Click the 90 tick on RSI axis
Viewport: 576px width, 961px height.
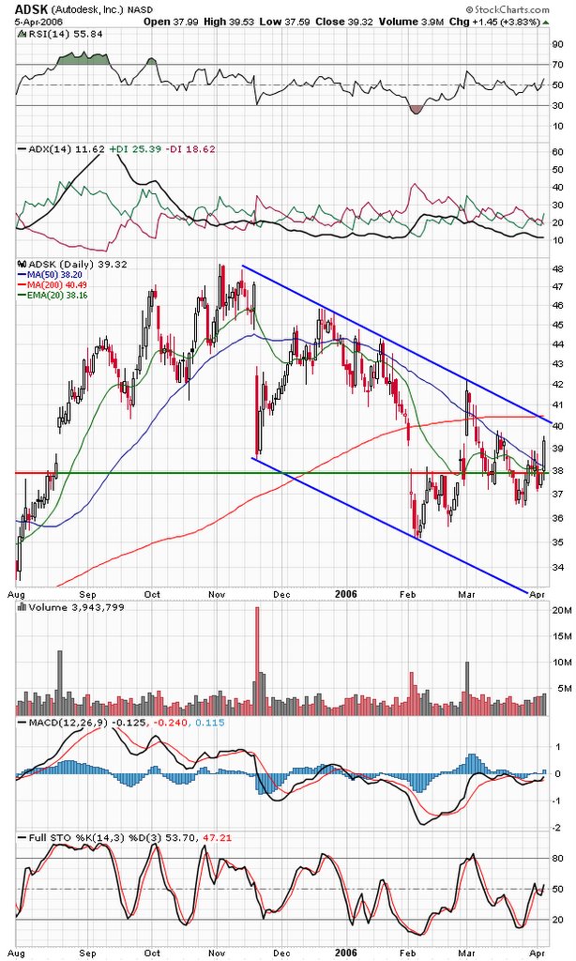(x=557, y=43)
